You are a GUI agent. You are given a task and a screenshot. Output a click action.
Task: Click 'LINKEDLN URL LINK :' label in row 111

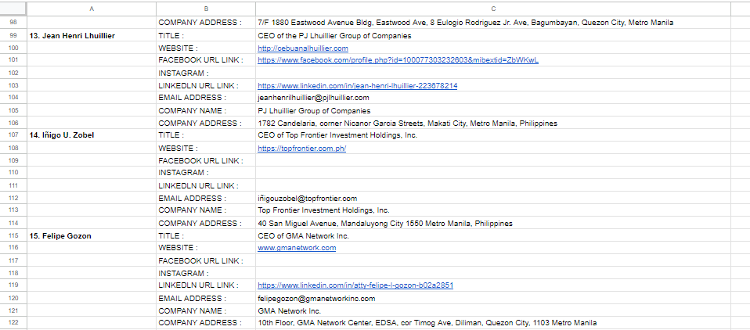click(x=199, y=186)
